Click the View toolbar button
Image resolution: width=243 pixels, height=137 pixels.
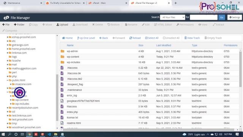coord(203,24)
